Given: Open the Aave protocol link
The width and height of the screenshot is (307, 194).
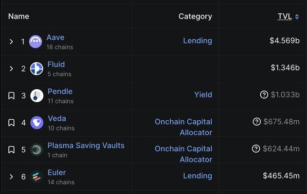Looking at the screenshot, I should click(55, 37).
